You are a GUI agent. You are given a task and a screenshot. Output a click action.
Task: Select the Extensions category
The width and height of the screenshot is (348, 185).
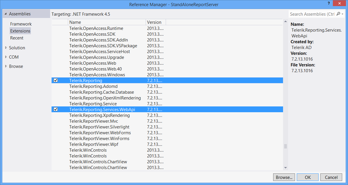(20, 31)
